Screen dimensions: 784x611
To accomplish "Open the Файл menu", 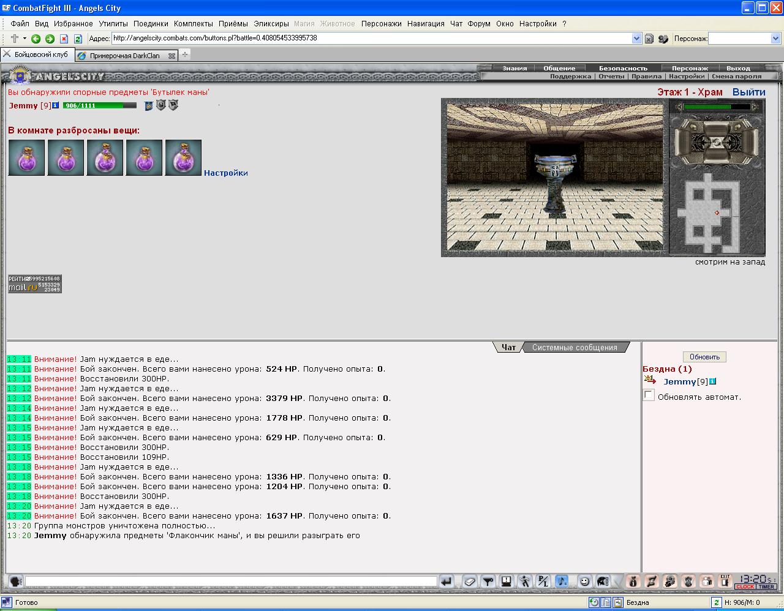I will (20, 24).
